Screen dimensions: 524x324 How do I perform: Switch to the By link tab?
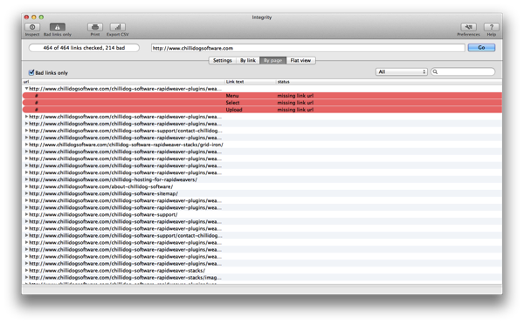coord(248,60)
